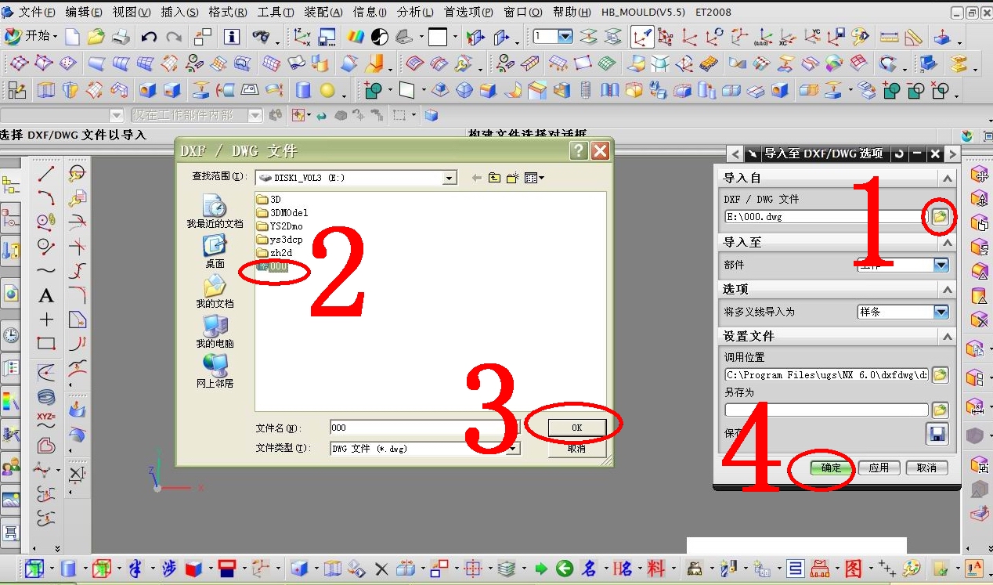Click the Up One Level icon in file dialog
Image resolution: width=993 pixels, height=585 pixels.
494,178
